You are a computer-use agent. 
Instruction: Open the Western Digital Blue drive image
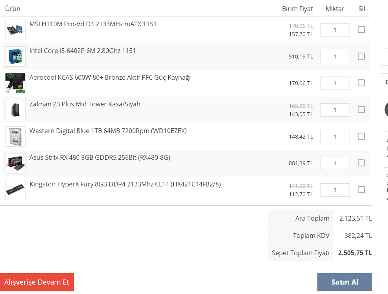click(x=15, y=137)
